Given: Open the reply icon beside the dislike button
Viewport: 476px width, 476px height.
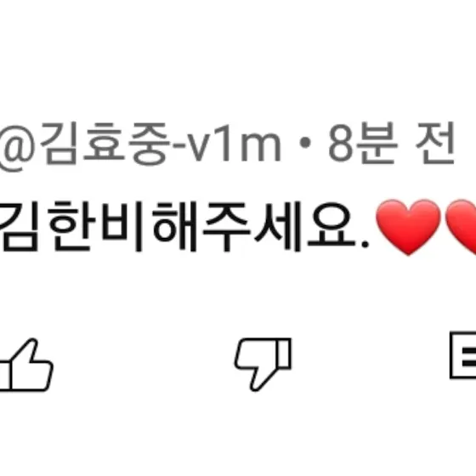Looking at the screenshot, I should (463, 355).
